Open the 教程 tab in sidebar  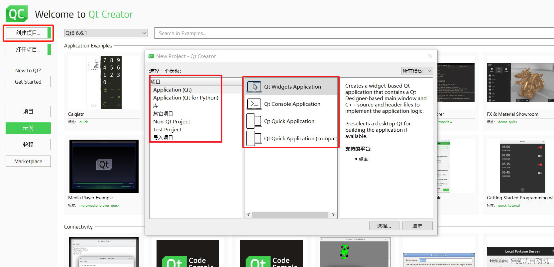(28, 145)
